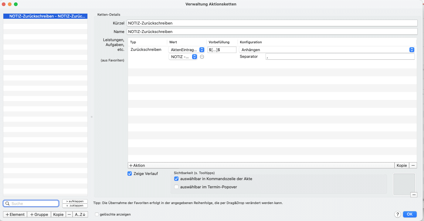
Task: Add a new group with +Gruppe
Action: coord(39,214)
